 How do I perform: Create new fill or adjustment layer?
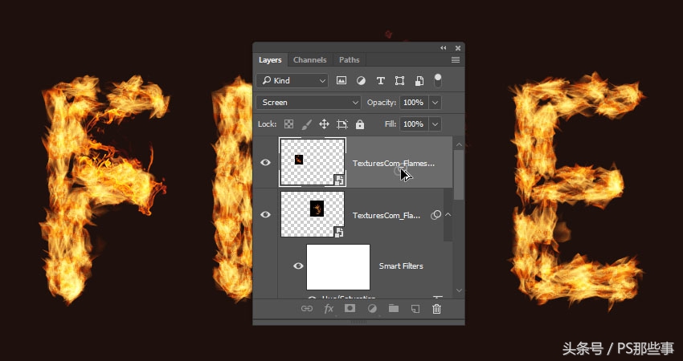click(372, 309)
